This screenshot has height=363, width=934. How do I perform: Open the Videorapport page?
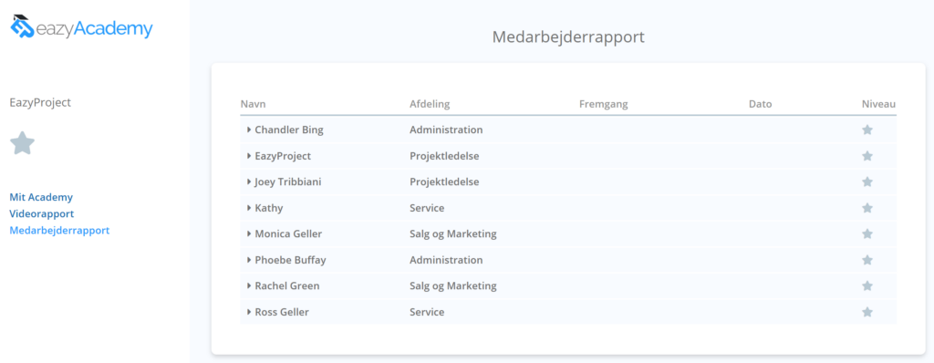[x=42, y=213]
